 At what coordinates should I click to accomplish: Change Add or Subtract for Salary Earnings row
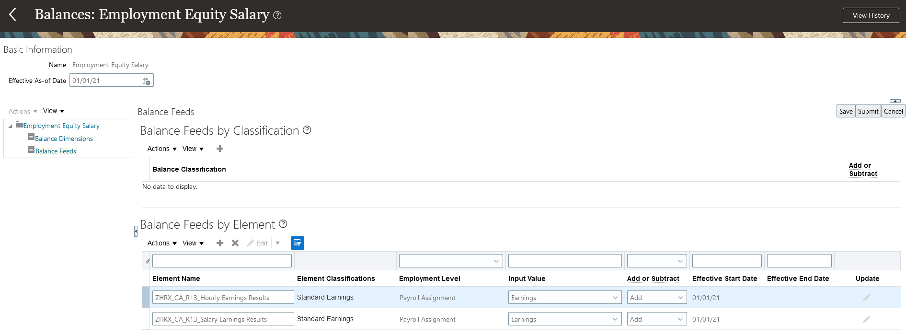(x=657, y=319)
